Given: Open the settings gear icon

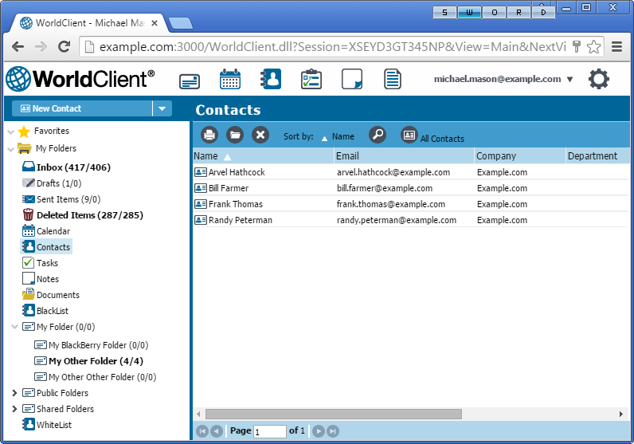Looking at the screenshot, I should (598, 79).
